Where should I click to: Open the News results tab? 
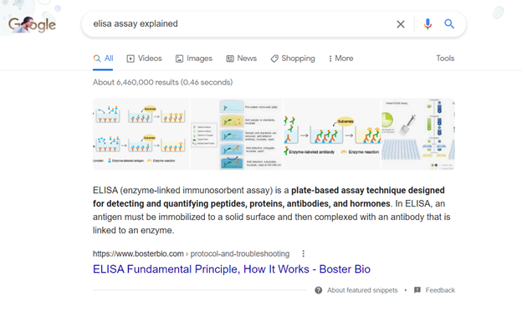[242, 59]
